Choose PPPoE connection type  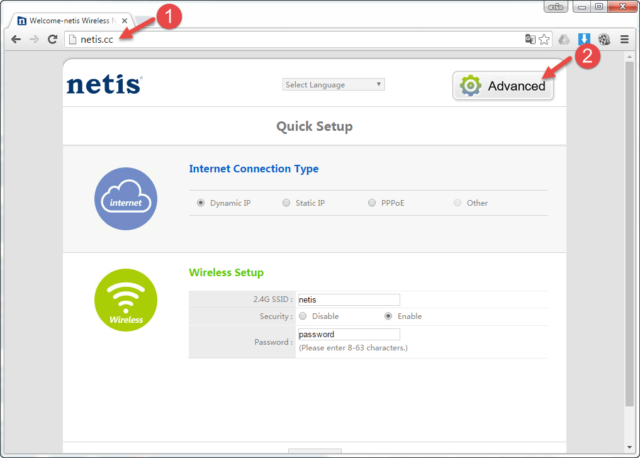pyautogui.click(x=372, y=203)
